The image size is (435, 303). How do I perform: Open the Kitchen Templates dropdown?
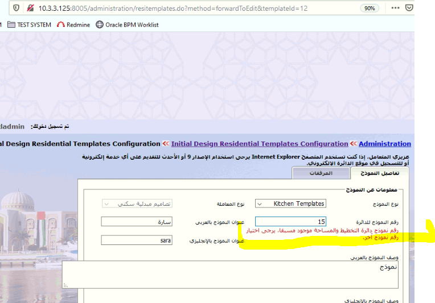pos(290,204)
